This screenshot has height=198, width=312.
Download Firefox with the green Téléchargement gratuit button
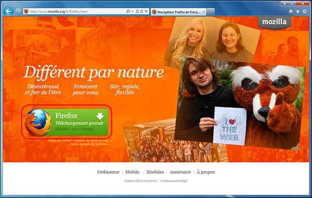click(67, 122)
